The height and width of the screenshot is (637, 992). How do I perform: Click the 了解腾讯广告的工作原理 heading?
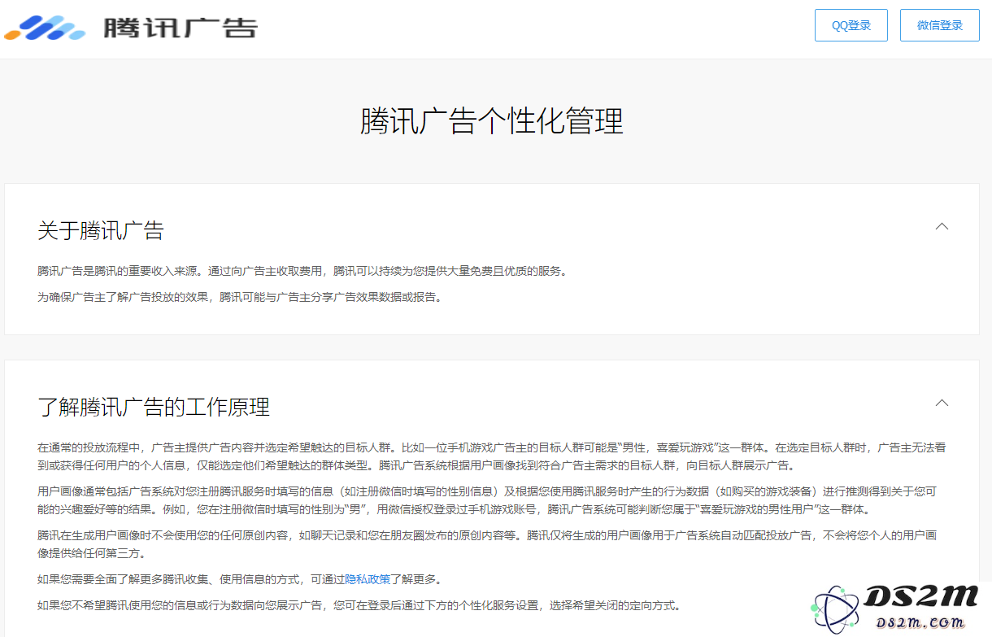point(154,407)
